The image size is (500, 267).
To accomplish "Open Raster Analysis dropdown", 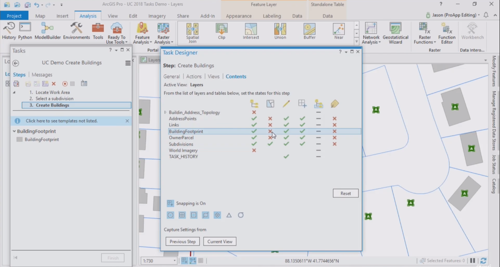I will 163,33.
